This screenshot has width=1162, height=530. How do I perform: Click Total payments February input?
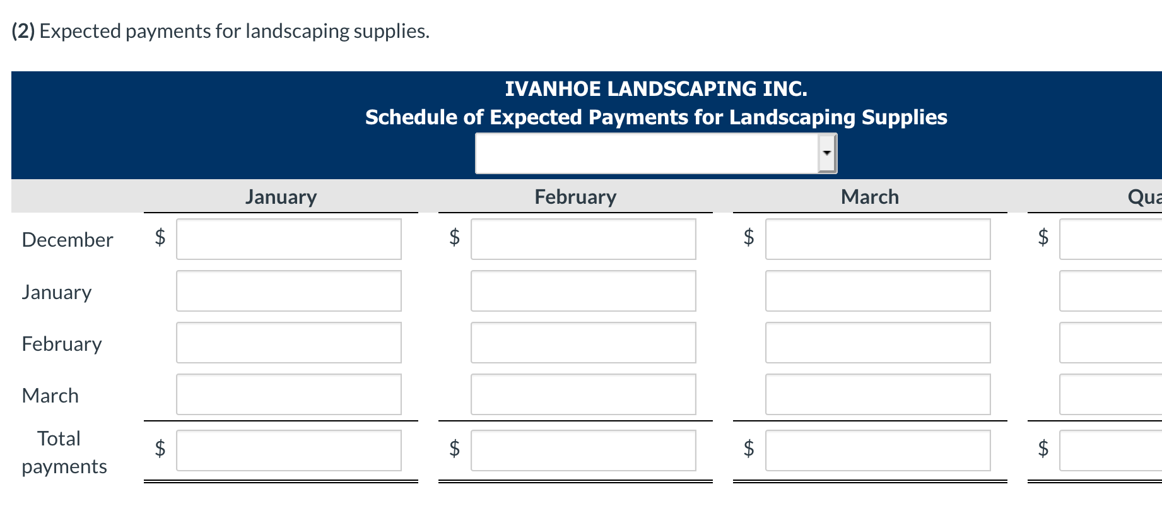coord(584,450)
